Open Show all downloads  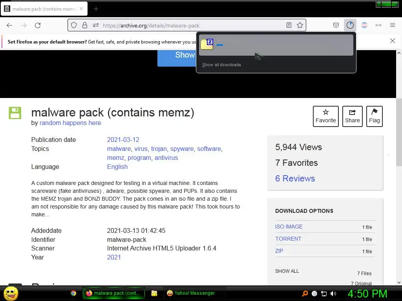click(221, 65)
